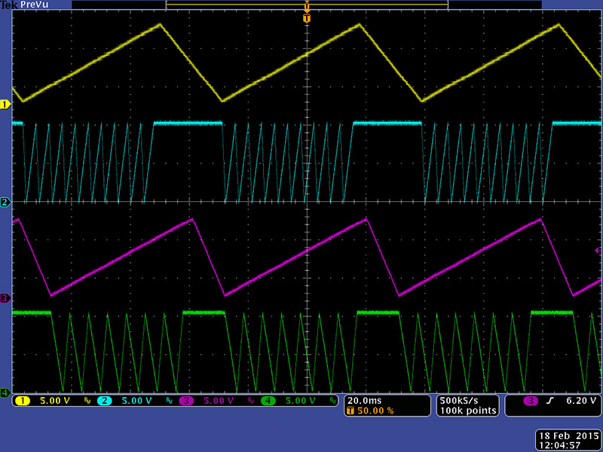
Task: Click the channel 4 ground marker on left edge
Action: [x=5, y=392]
